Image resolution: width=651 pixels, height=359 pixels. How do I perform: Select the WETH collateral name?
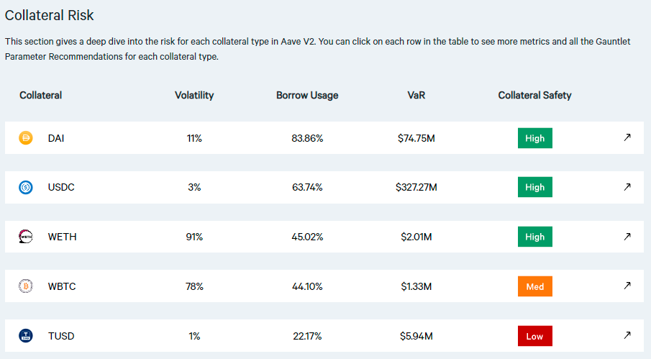(63, 237)
